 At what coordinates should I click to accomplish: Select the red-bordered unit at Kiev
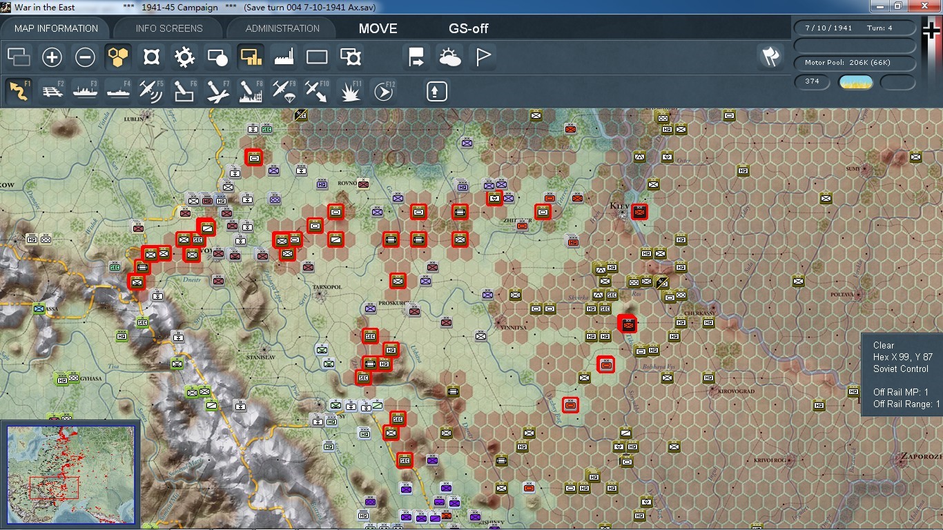640,212
